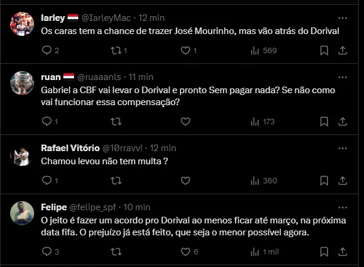
Task: Open more options on Iarley's tweet
Action: pos(342,16)
